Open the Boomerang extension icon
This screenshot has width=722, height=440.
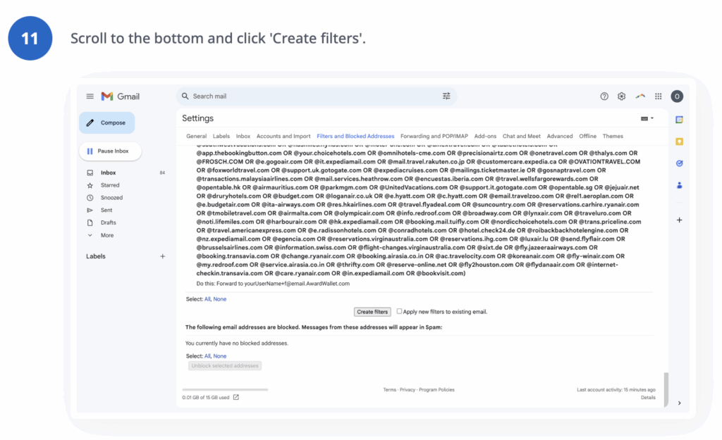(x=640, y=96)
